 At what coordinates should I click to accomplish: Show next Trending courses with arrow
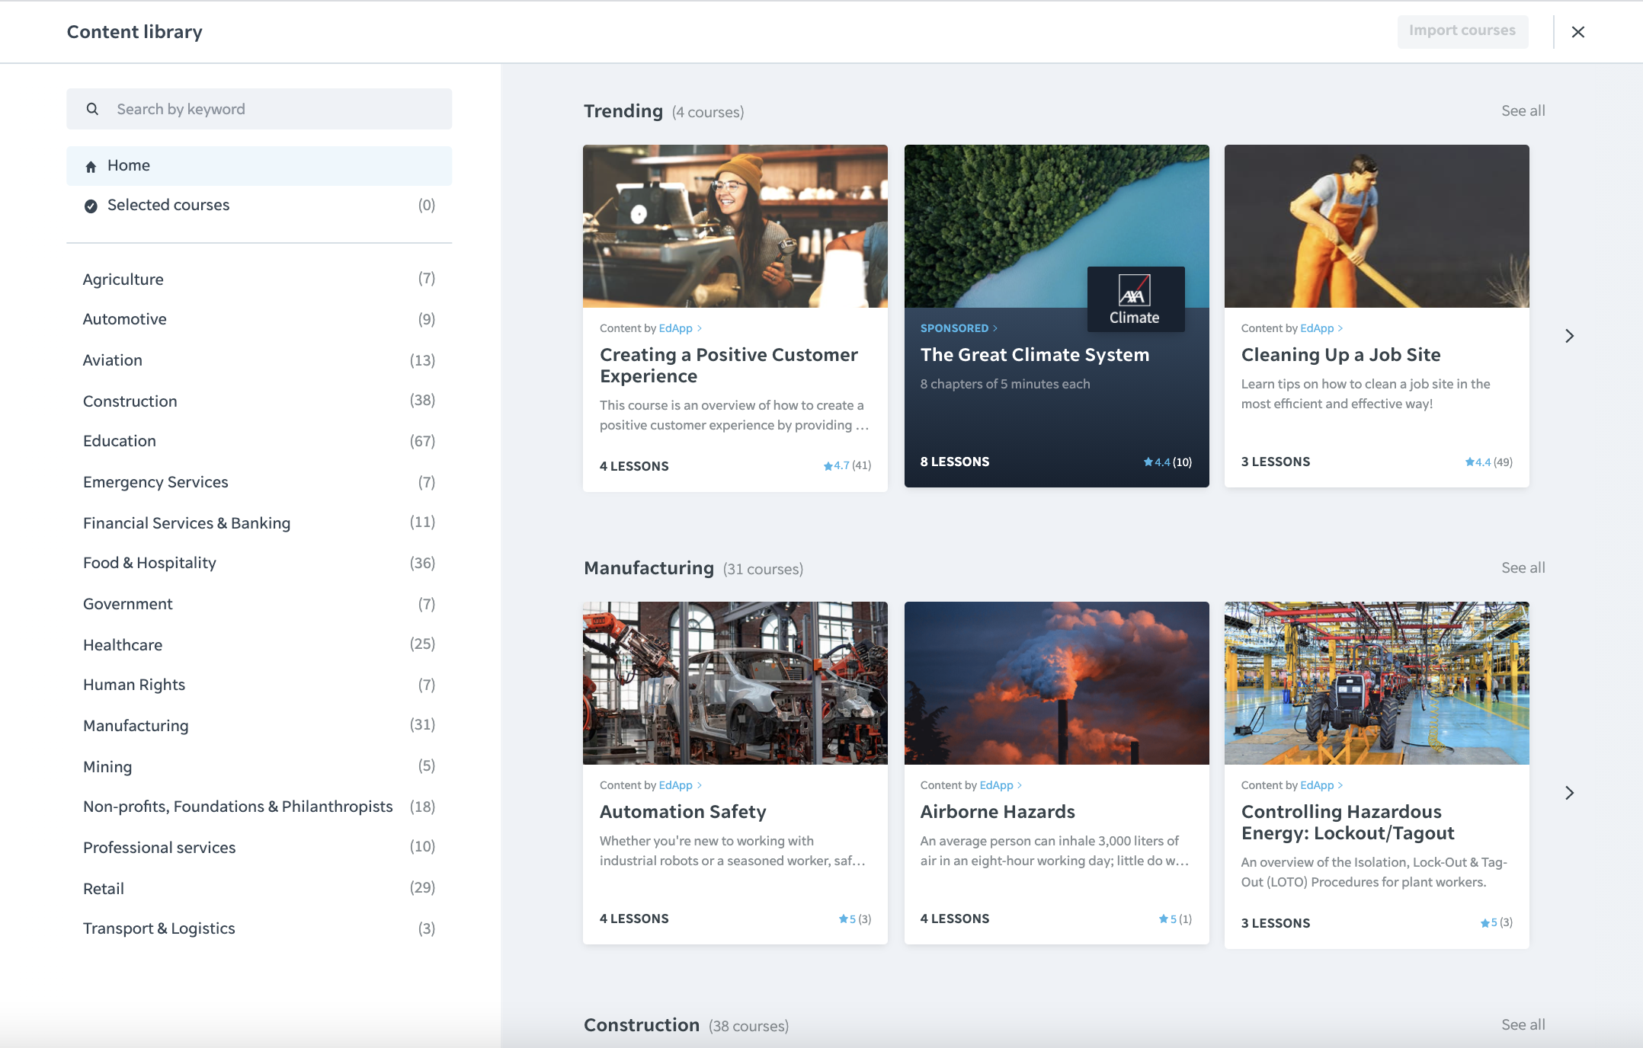coord(1569,336)
